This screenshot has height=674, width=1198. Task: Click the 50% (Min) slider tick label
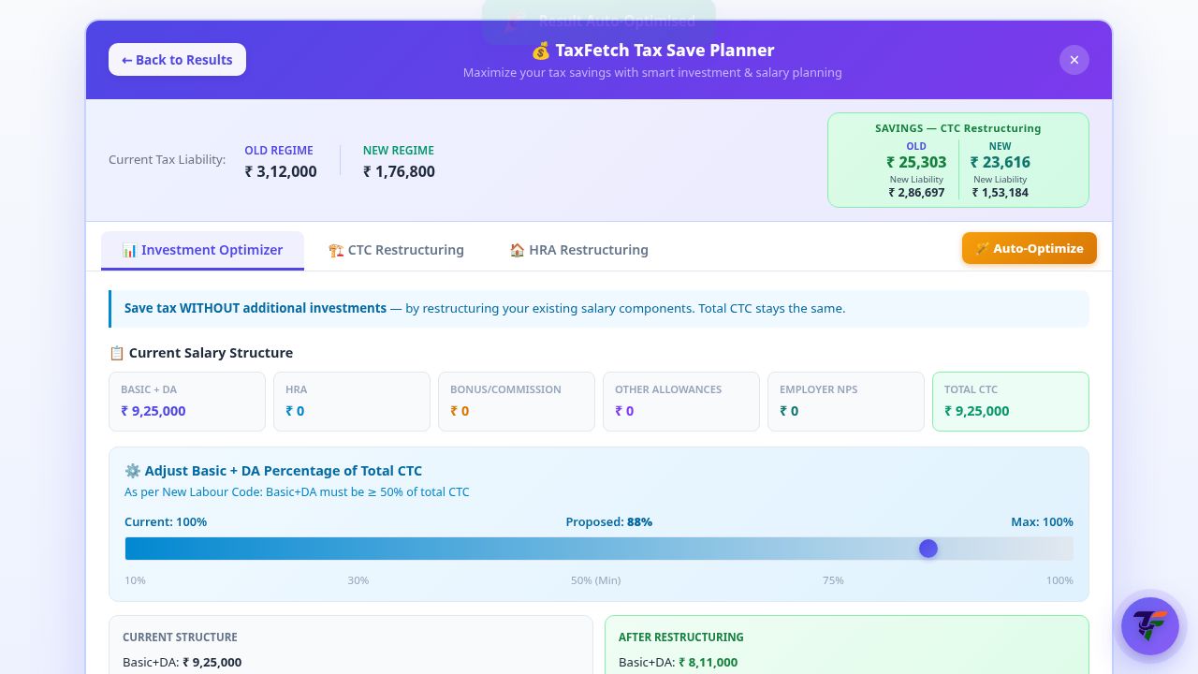595,580
